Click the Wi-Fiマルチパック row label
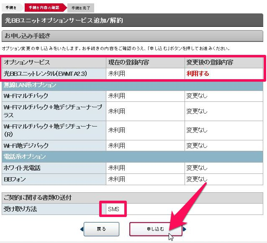Image resolution: width=267 pixels, height=243 pixels. tap(26, 96)
